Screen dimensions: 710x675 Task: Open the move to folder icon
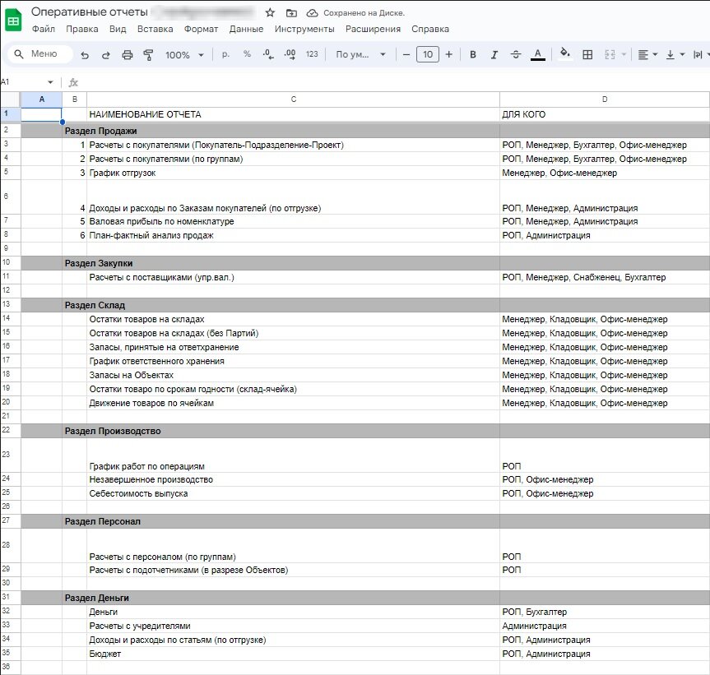tap(291, 13)
